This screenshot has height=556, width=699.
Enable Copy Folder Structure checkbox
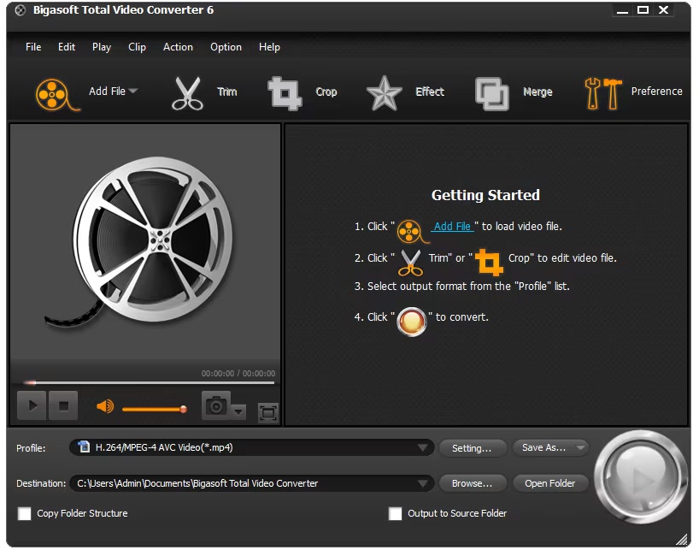pos(25,514)
